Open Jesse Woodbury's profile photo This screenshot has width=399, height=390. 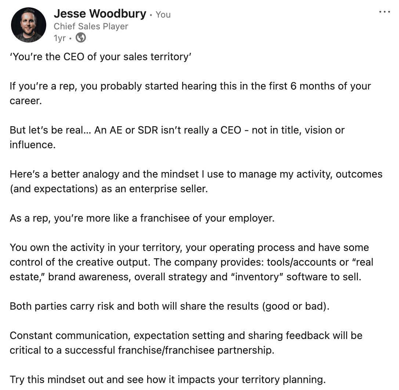(x=29, y=25)
